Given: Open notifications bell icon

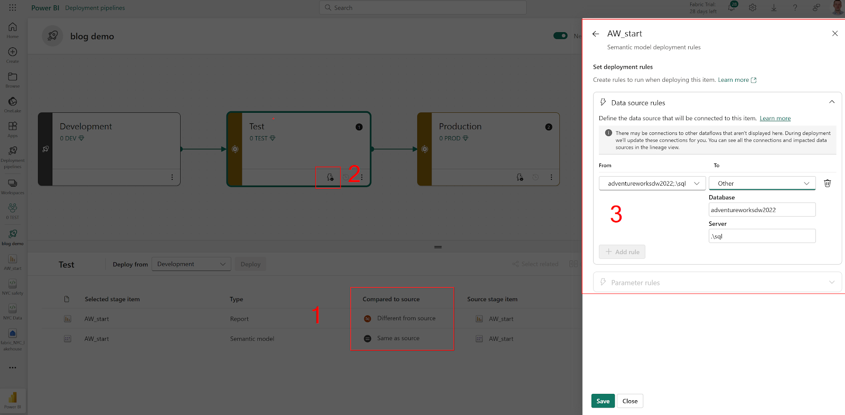Looking at the screenshot, I should pyautogui.click(x=731, y=7).
